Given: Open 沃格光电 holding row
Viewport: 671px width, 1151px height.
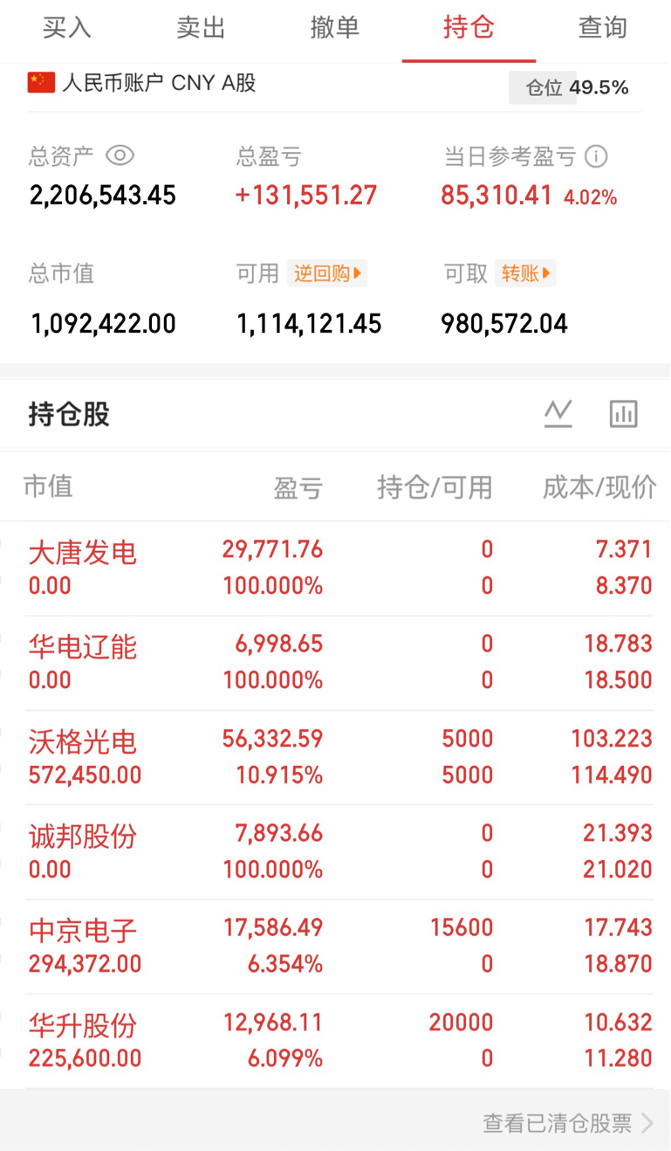Looking at the screenshot, I should pos(335,757).
